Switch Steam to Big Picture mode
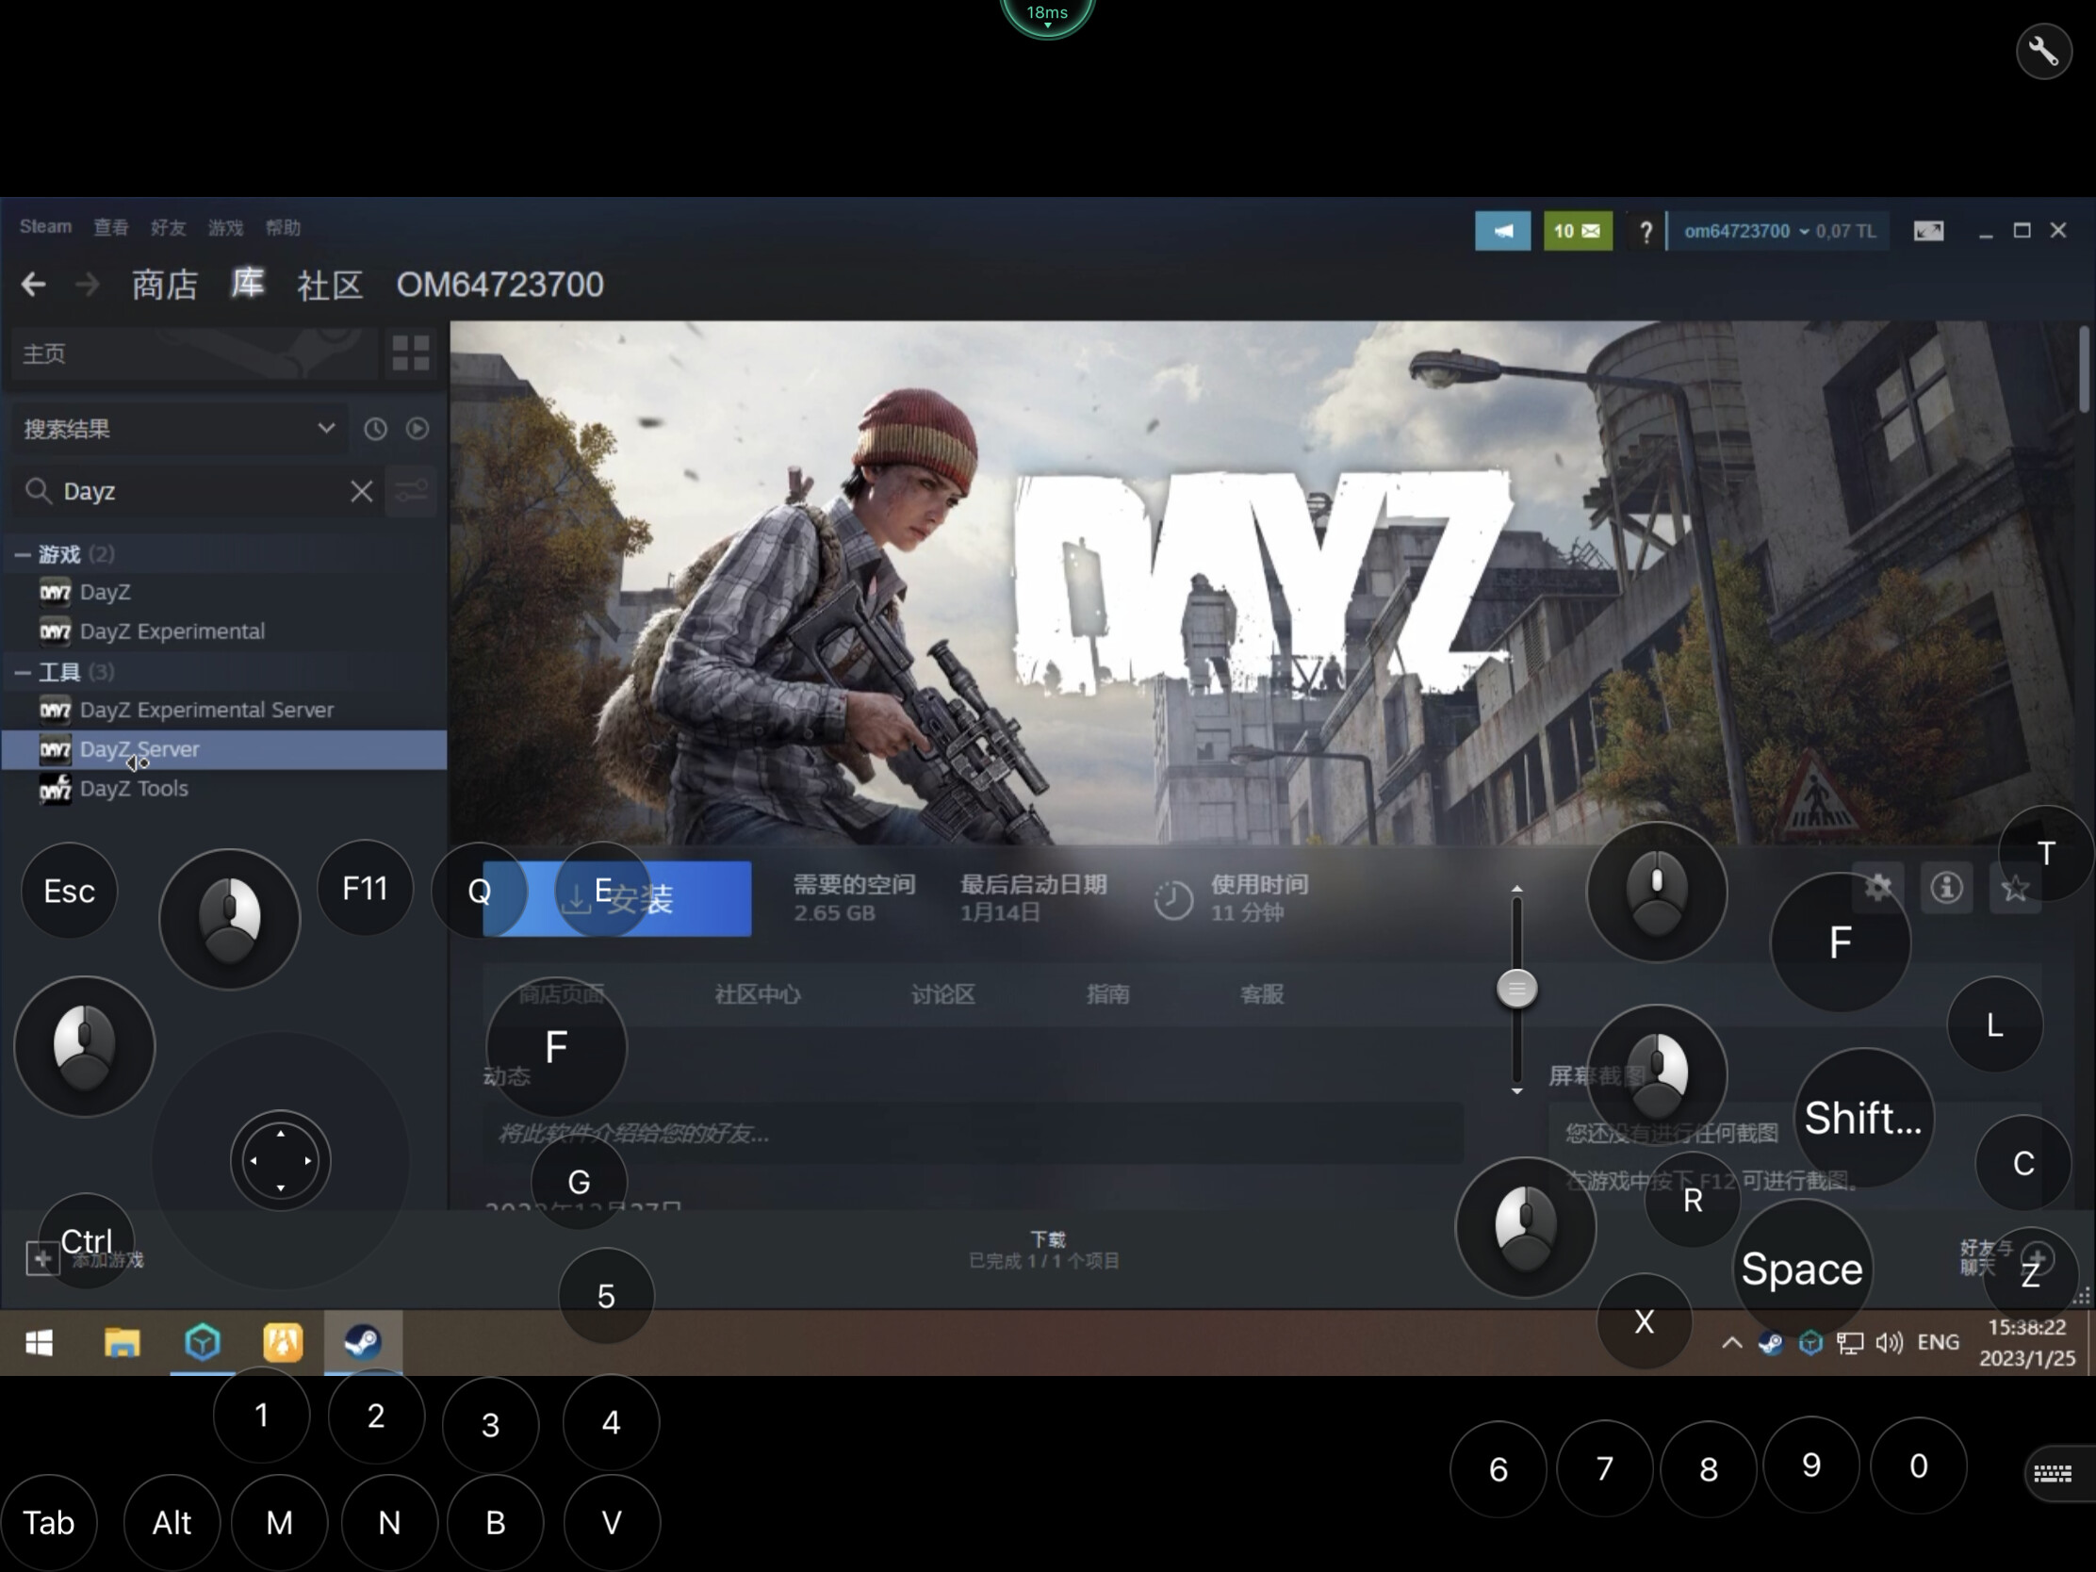This screenshot has width=2096, height=1572. click(x=1928, y=231)
